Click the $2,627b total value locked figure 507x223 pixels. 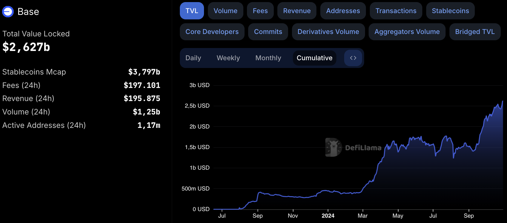(26, 47)
